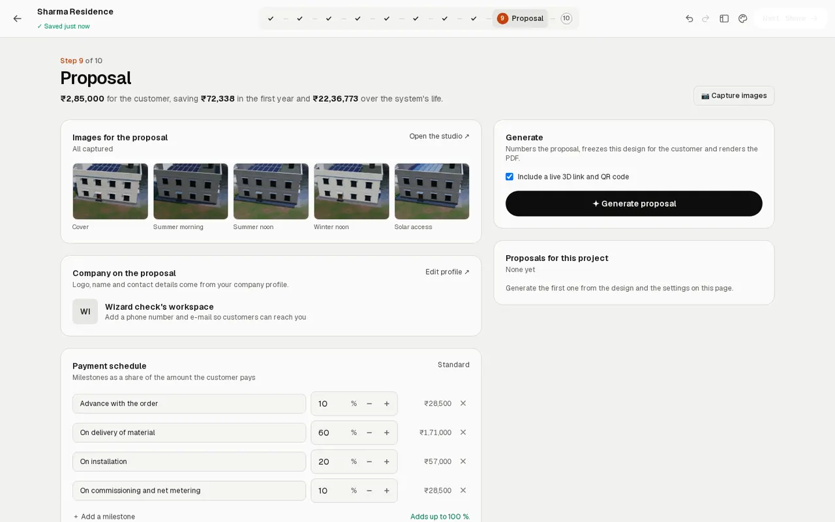Screen dimensions: 835x522
Task: Open the Cover image thumbnail
Action: (110, 191)
